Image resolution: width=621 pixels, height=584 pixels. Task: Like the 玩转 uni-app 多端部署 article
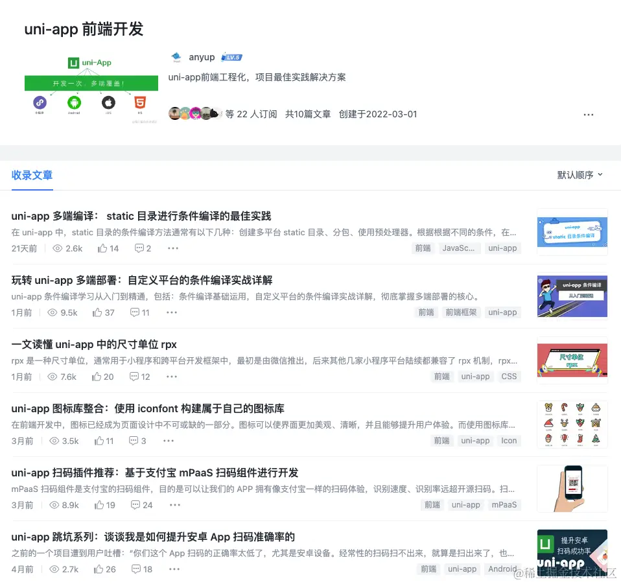point(97,312)
